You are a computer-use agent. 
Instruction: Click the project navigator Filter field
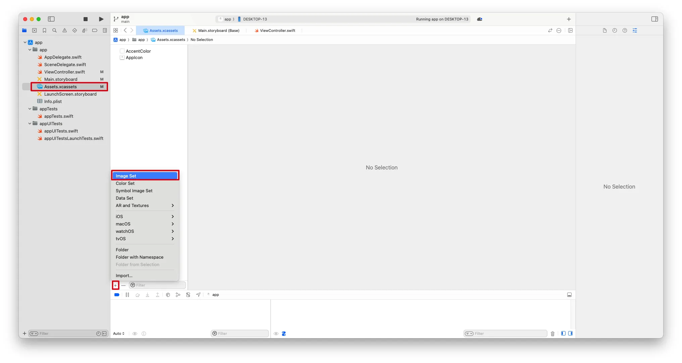click(x=65, y=334)
